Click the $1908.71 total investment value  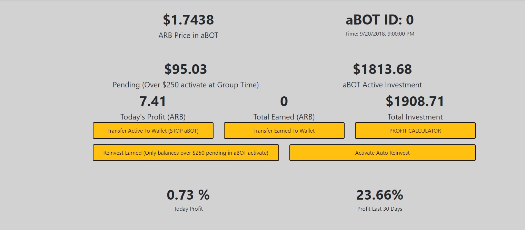(x=415, y=102)
